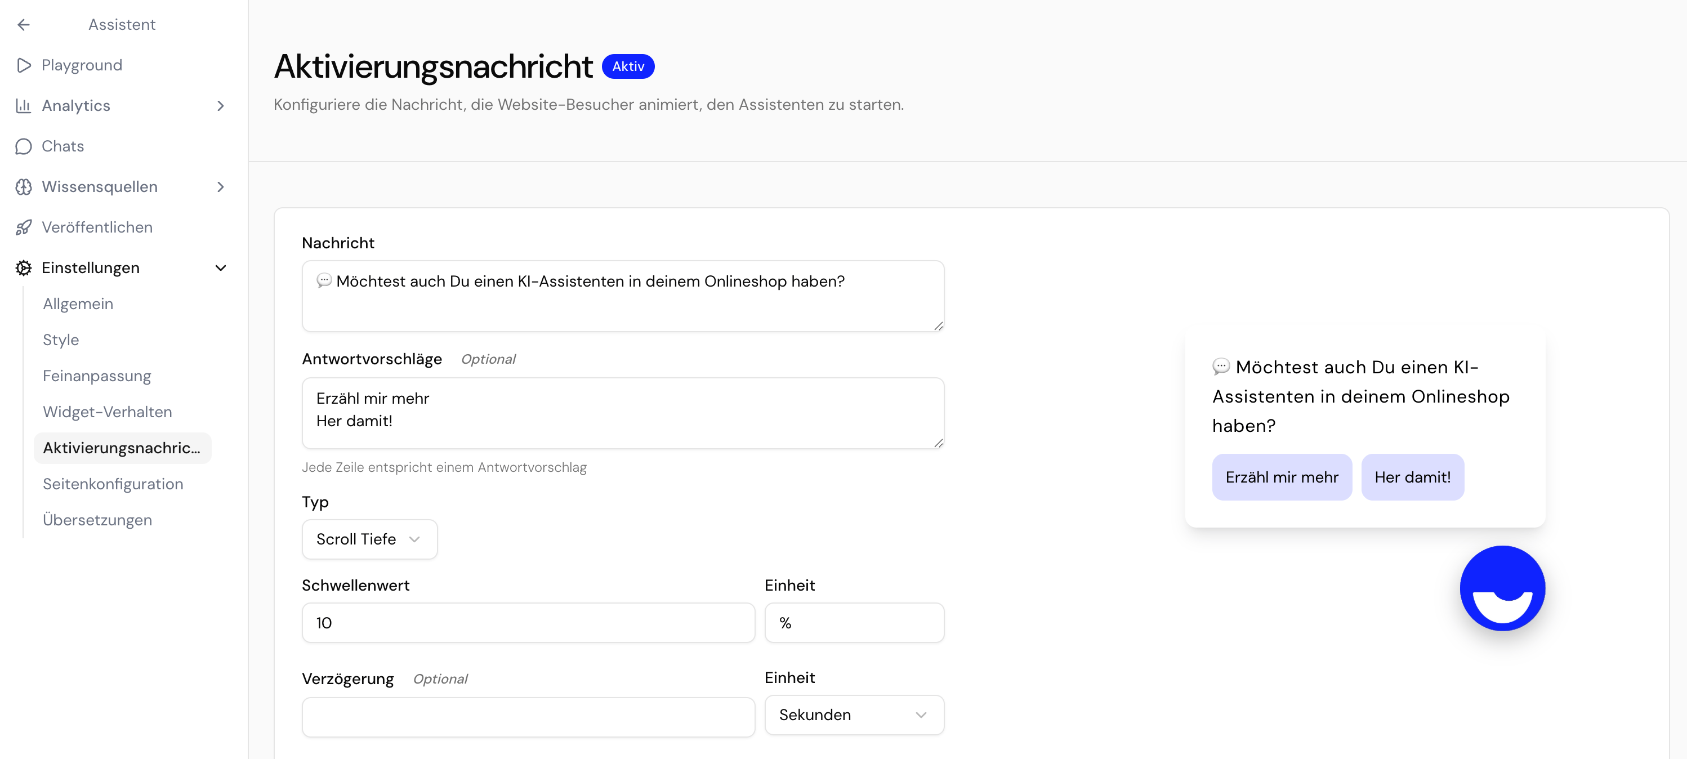Click the preview message bubble text
1687x759 pixels.
[1360, 396]
